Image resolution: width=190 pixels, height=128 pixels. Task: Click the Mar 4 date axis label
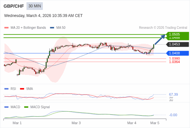[x=132, y=123]
